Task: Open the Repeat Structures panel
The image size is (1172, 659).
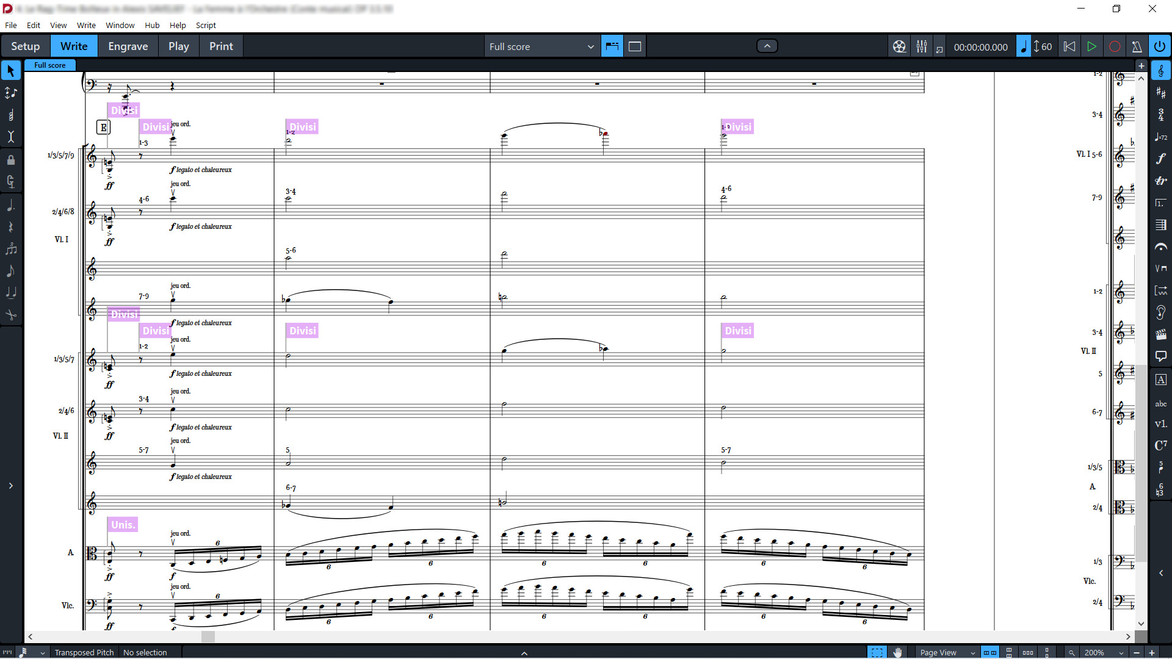Action: pyautogui.click(x=1160, y=203)
